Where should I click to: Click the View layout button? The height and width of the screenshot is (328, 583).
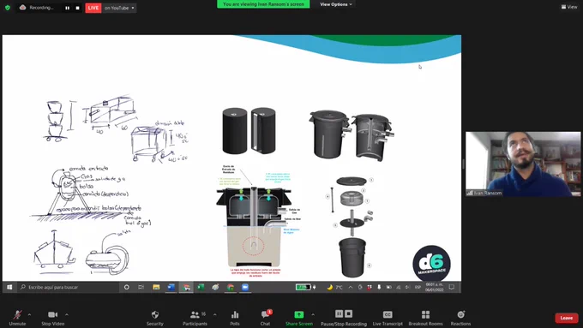point(569,7)
